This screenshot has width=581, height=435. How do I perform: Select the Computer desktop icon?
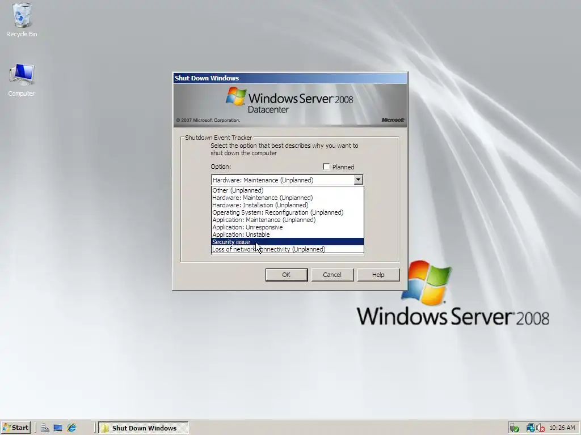click(x=22, y=80)
